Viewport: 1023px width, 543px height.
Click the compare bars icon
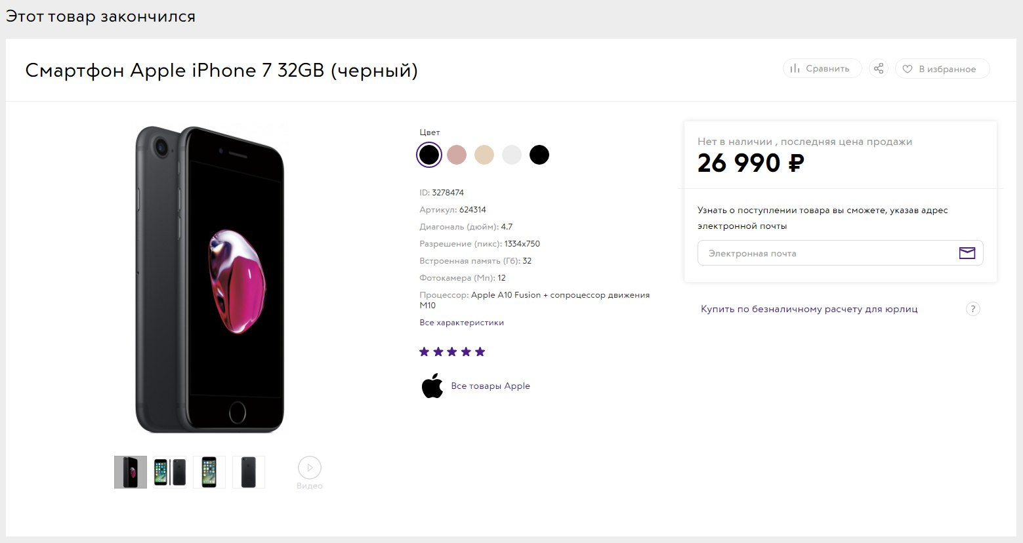click(x=795, y=68)
